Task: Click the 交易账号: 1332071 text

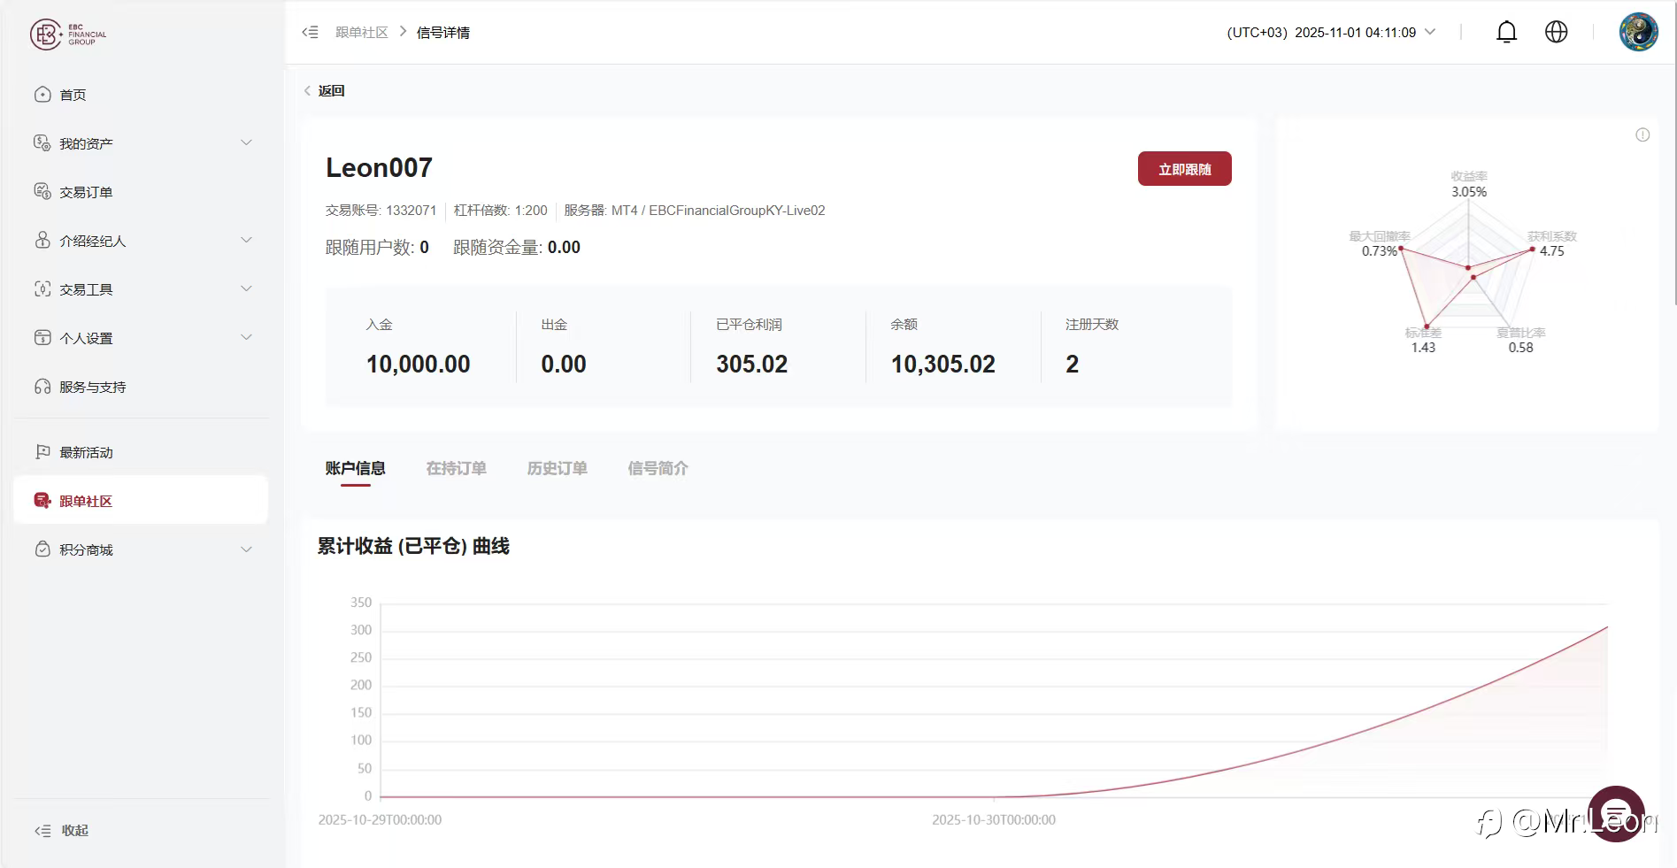Action: click(x=381, y=211)
